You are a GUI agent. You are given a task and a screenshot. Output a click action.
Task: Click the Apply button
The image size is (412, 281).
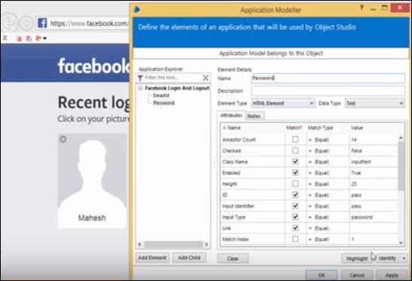(392, 275)
